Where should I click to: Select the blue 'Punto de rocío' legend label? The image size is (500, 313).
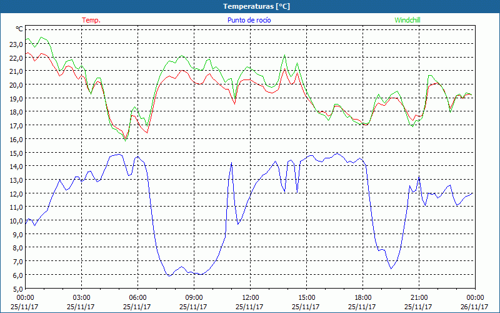click(249, 20)
